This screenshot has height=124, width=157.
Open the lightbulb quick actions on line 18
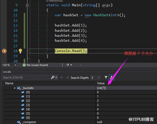tap(20, 51)
